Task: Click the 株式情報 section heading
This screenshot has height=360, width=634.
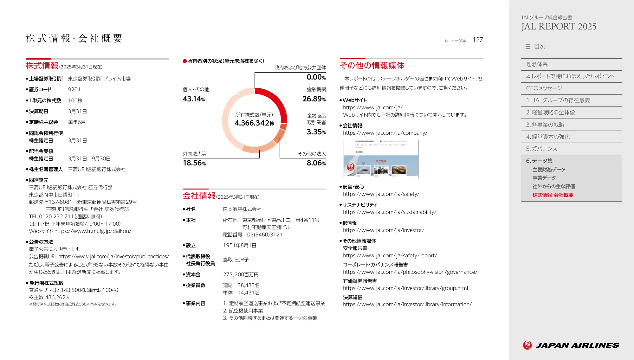Action: tap(42, 66)
